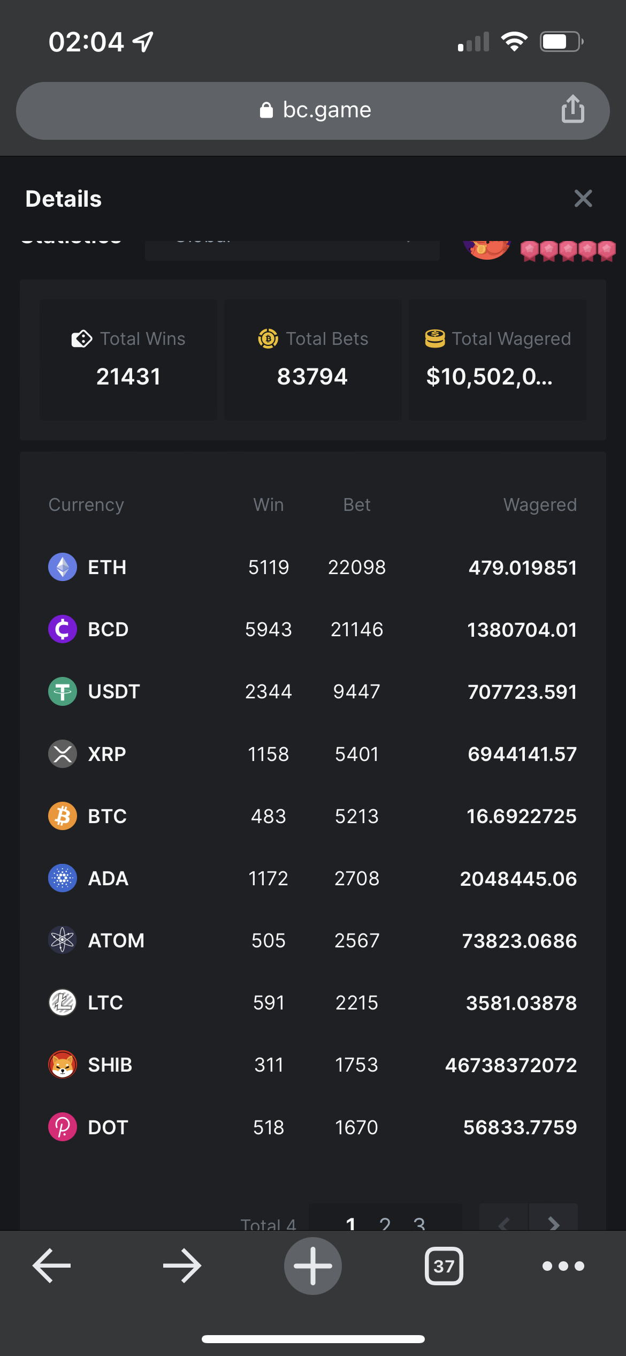The image size is (626, 1356).
Task: Tap the BCD coin icon
Action: tap(63, 629)
